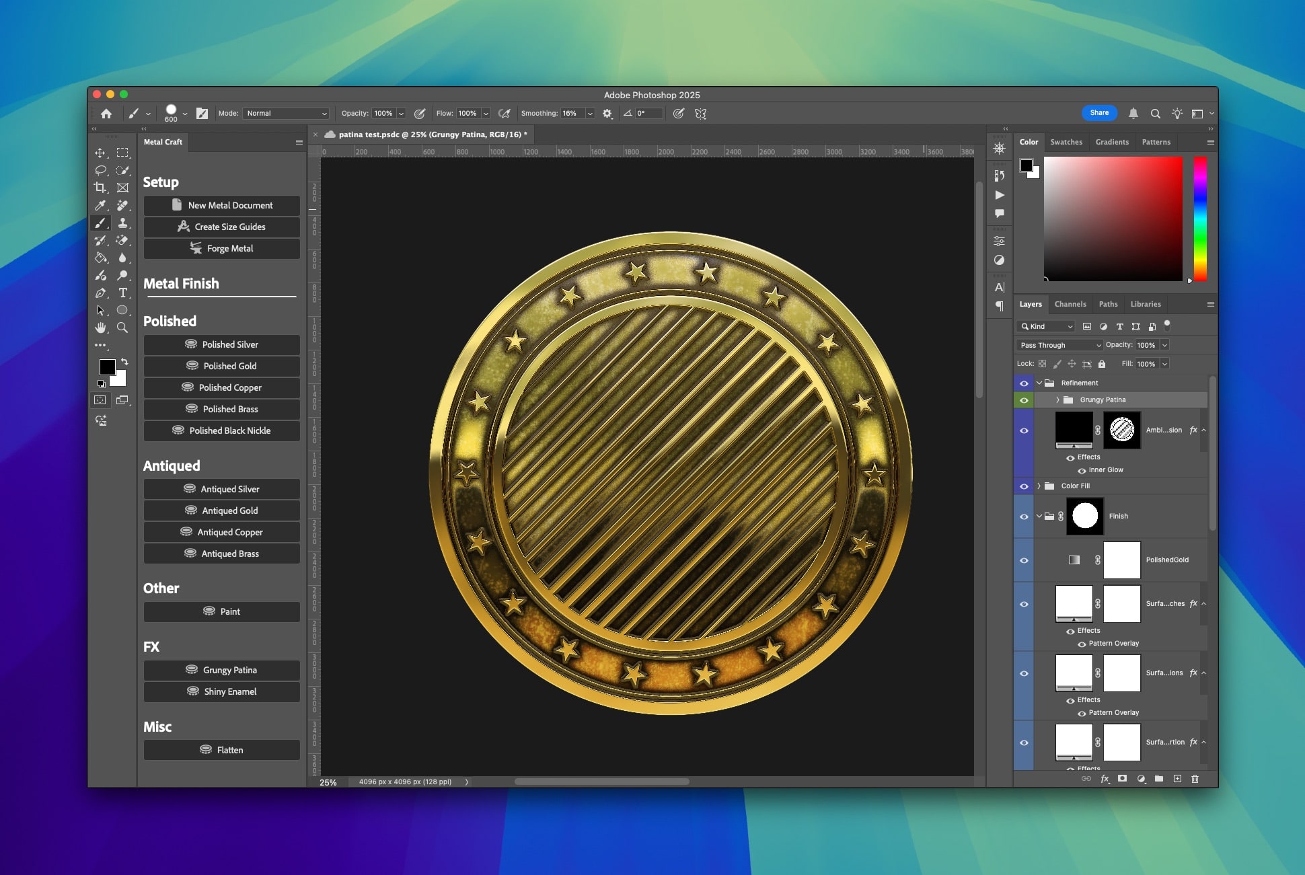The image size is (1305, 875).
Task: Create a new layer
Action: coord(1177,779)
